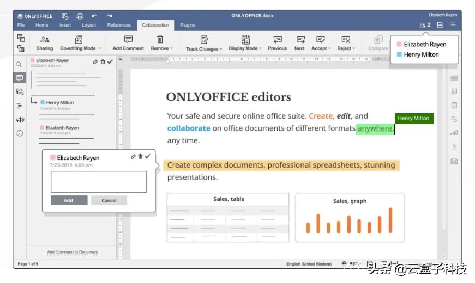Set document language English (United Kingdom)
Image resolution: width=475 pixels, height=283 pixels.
309,264
